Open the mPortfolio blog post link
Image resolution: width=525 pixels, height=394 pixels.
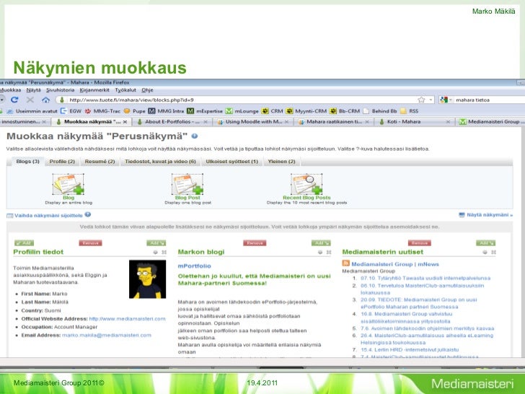tap(195, 266)
